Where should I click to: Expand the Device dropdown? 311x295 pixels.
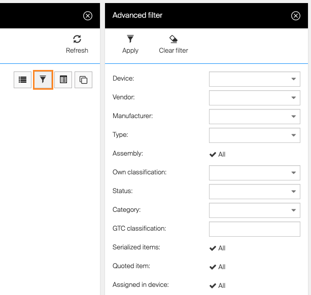254,79
